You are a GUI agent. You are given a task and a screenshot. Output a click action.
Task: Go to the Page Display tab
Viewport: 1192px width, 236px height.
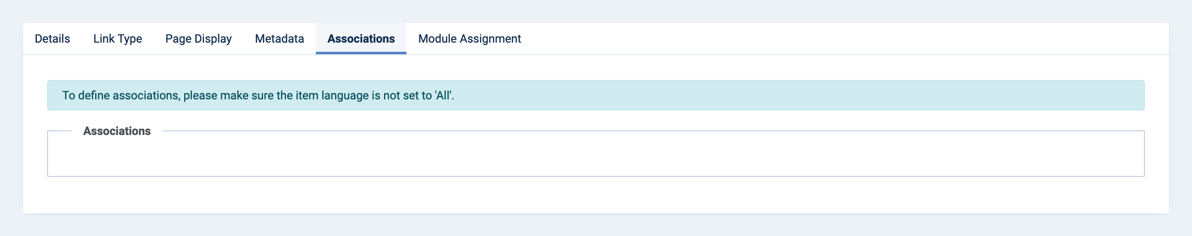[199, 39]
